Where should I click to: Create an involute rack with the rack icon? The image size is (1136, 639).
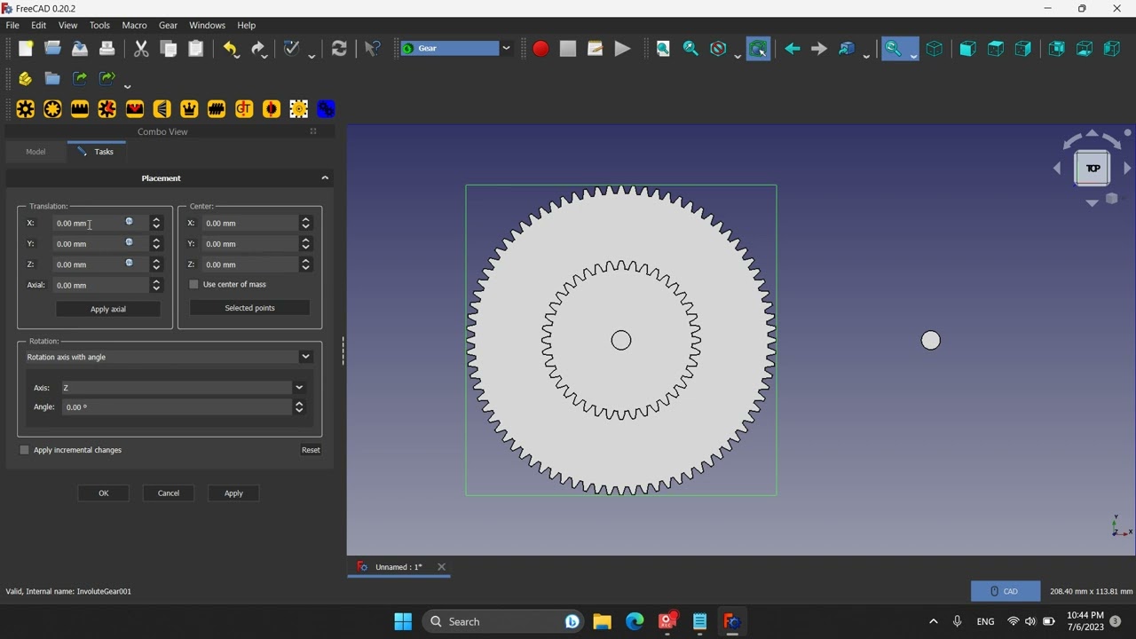(x=80, y=108)
